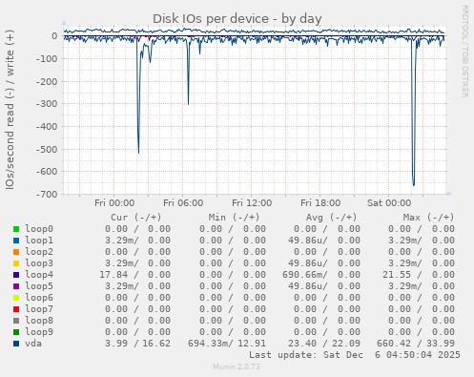The width and height of the screenshot is (474, 377).
Task: Click vda current value 3.99 / 16.62
Action: tap(138, 344)
